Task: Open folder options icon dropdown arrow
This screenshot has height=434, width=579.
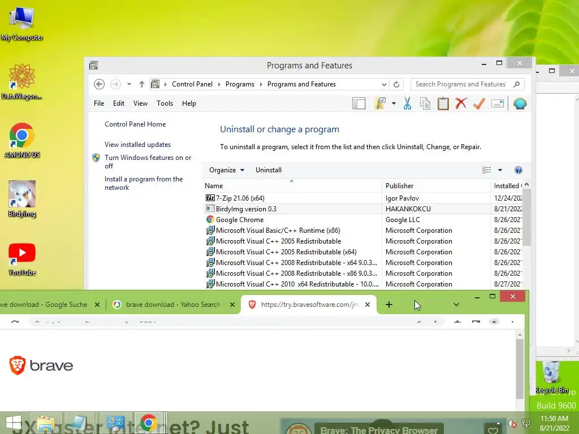Action: (394, 104)
